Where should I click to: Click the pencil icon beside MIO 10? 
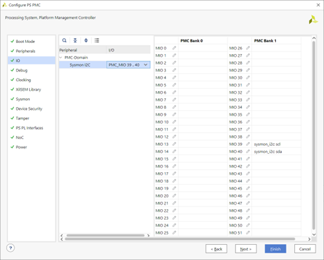click(174, 122)
